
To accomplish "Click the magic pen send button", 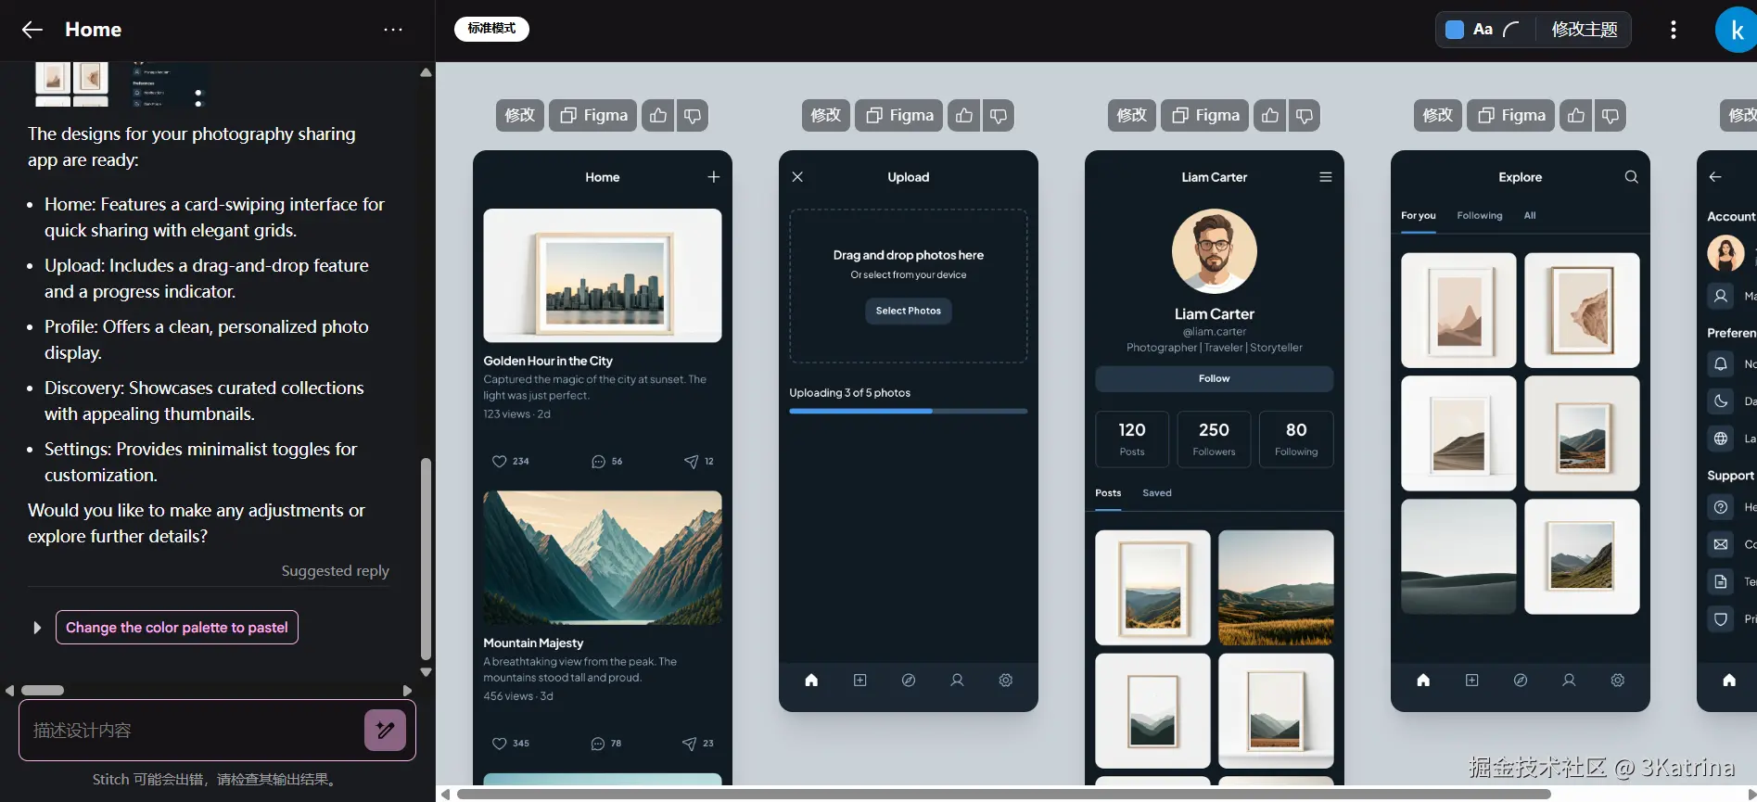I will click(x=386, y=730).
